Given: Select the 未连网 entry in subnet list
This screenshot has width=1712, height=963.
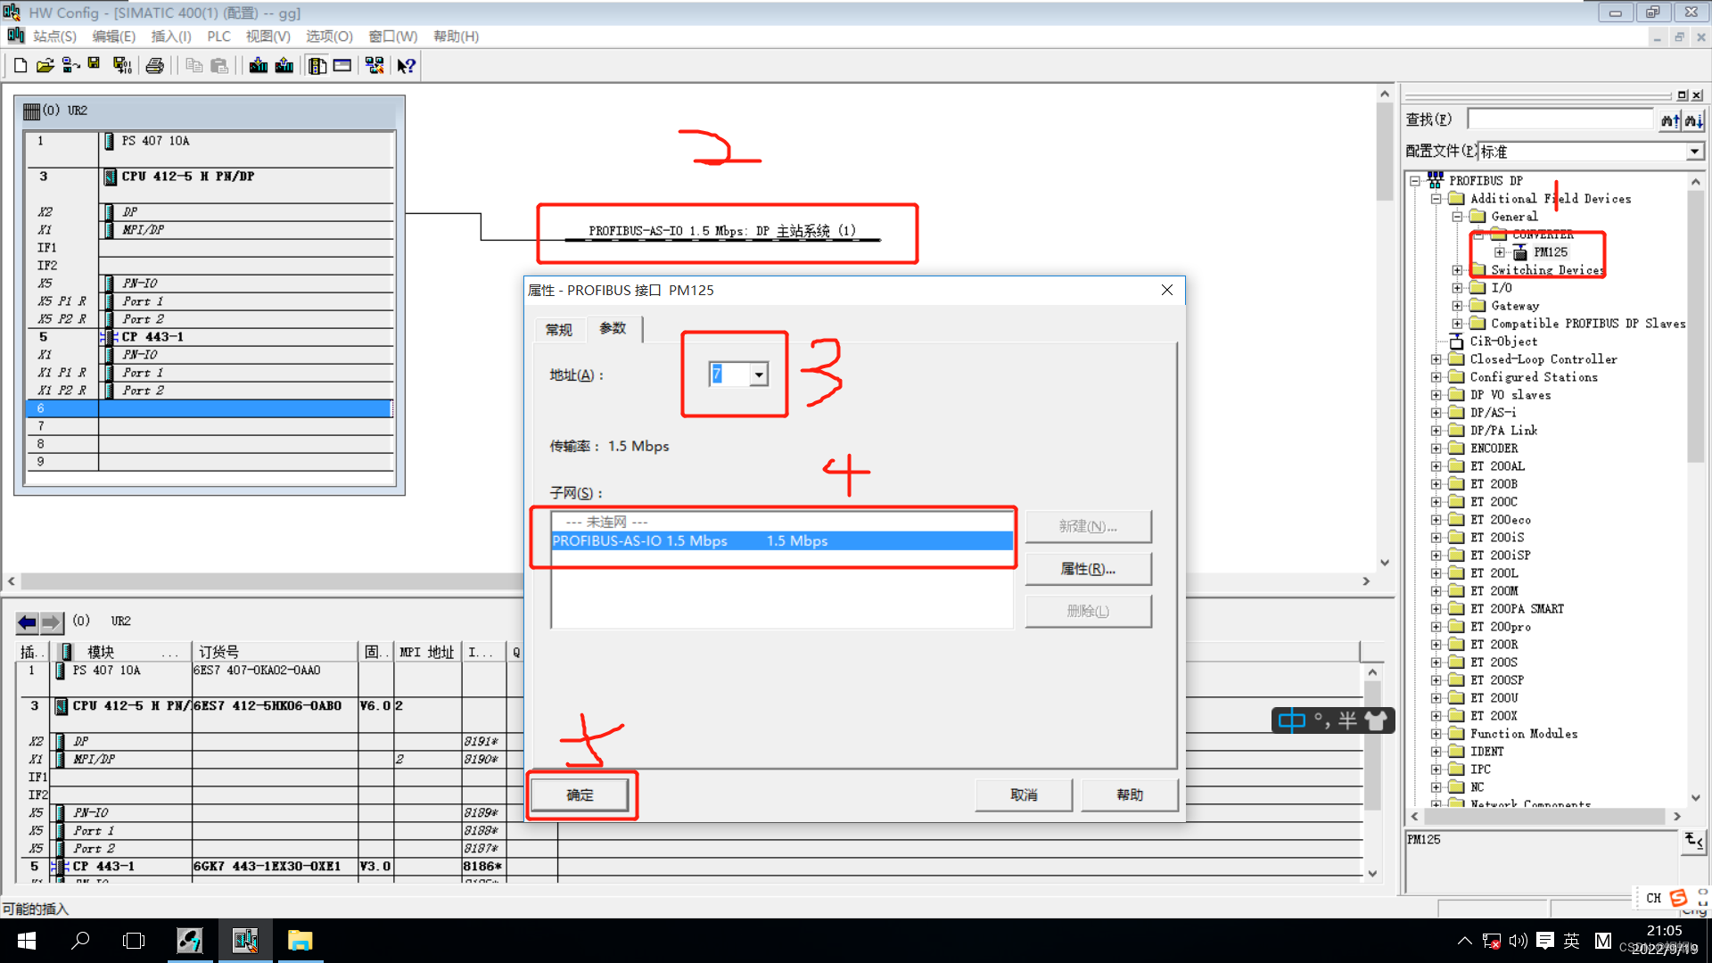Looking at the screenshot, I should coord(782,523).
